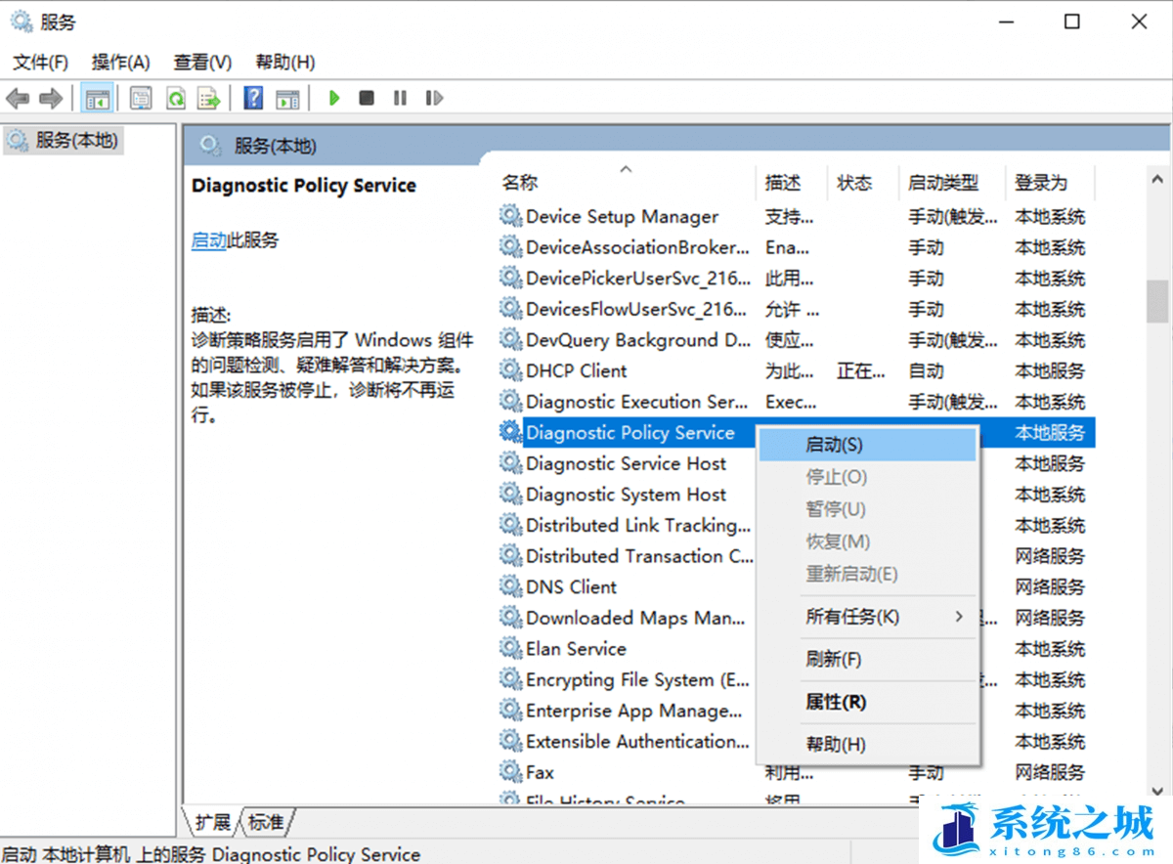Select the Elan Service name
Screen dimensions: 1173x864
[576, 648]
